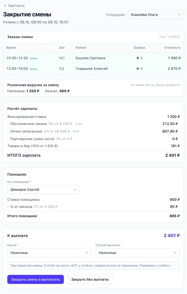187x294 pixels.
Task: Click the Клиент column header
Action: pyautogui.click(x=81, y=48)
